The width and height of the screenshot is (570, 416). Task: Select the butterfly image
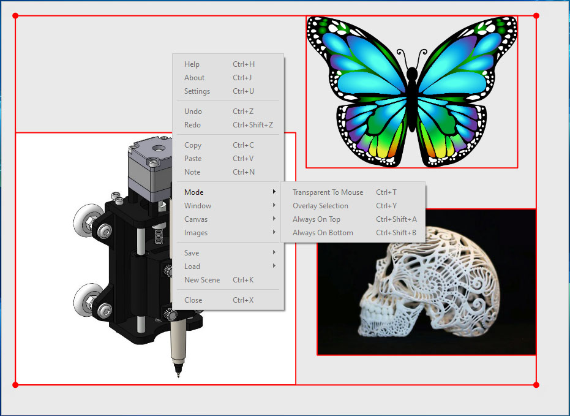[x=412, y=92]
